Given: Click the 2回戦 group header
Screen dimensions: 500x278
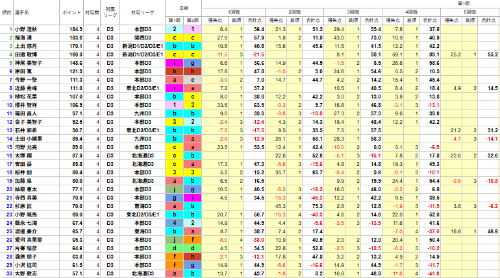Looking at the screenshot, I should pos(294,12).
